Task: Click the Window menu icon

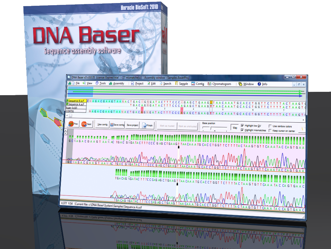Action: coord(240,84)
